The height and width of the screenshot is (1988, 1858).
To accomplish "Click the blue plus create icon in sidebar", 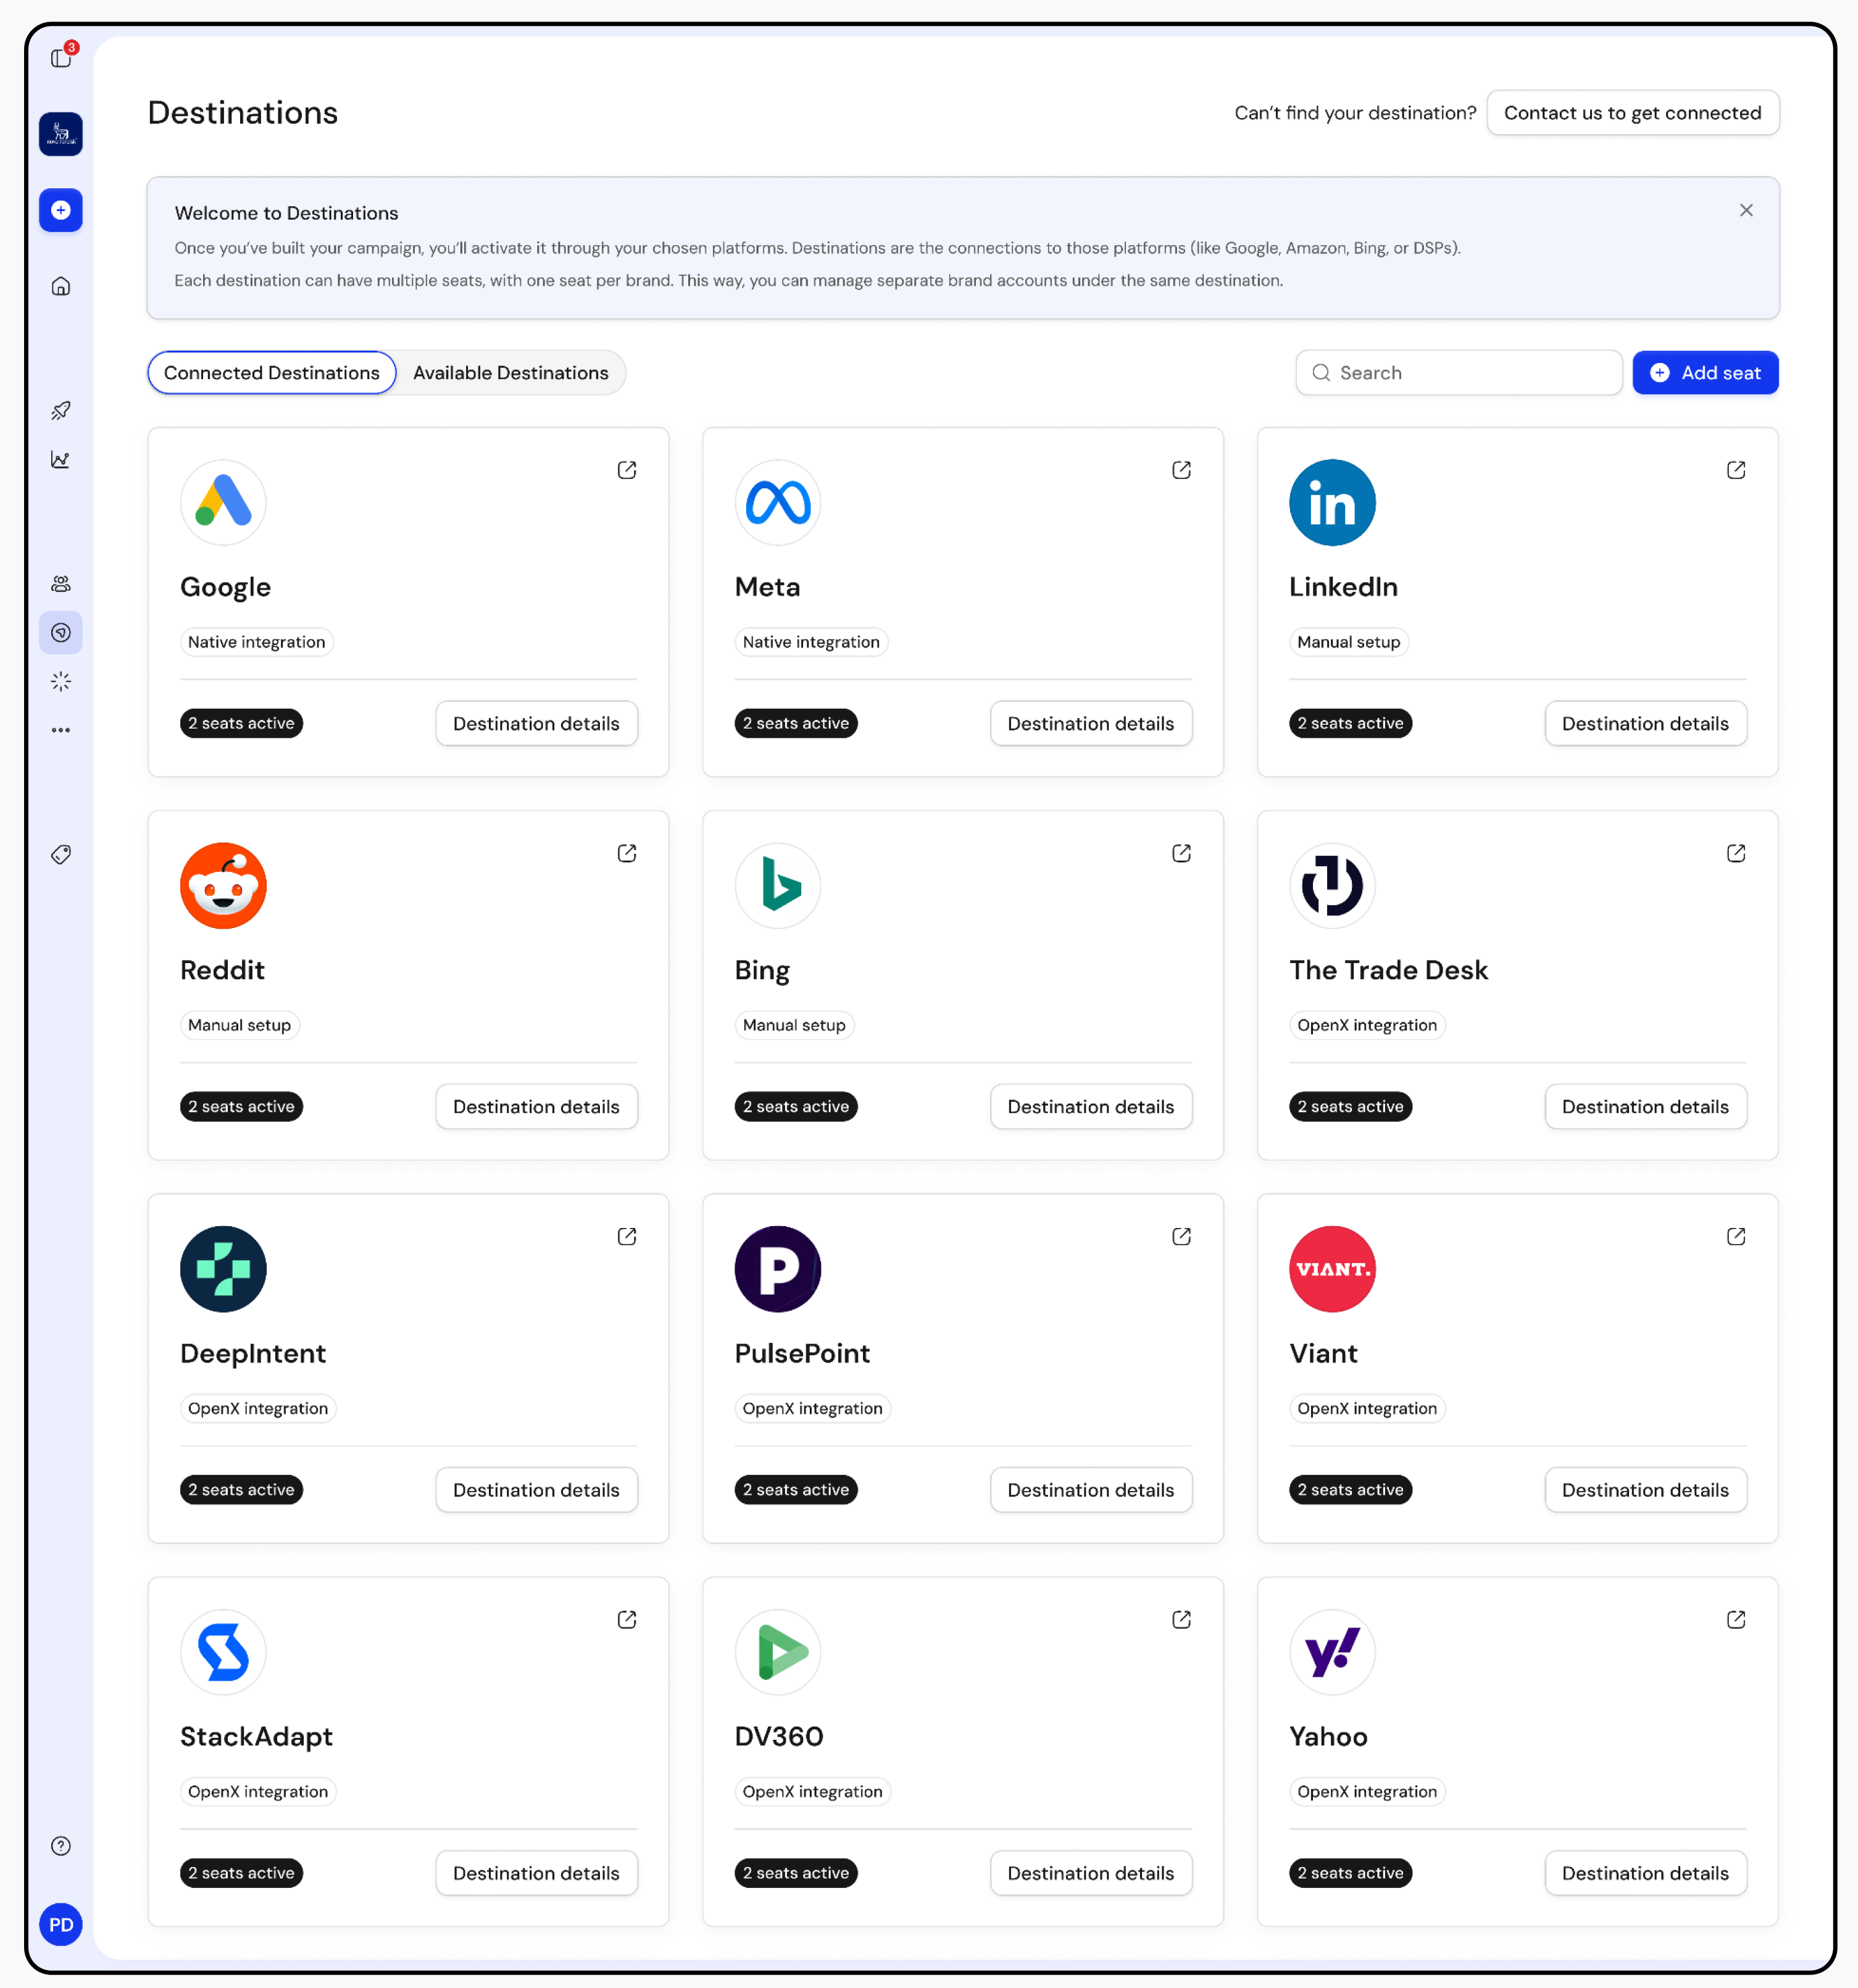I will pos(61,210).
